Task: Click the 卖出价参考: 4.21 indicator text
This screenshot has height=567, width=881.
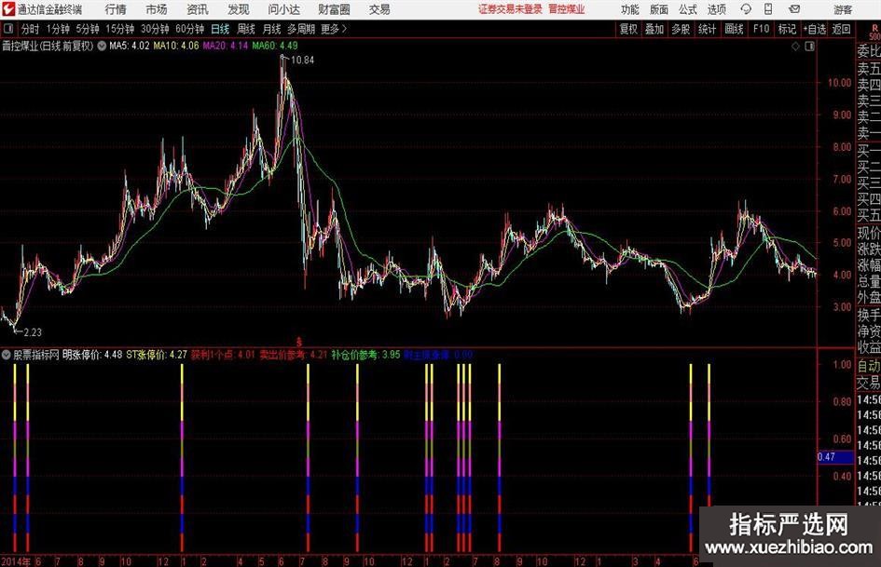Action: (293, 355)
